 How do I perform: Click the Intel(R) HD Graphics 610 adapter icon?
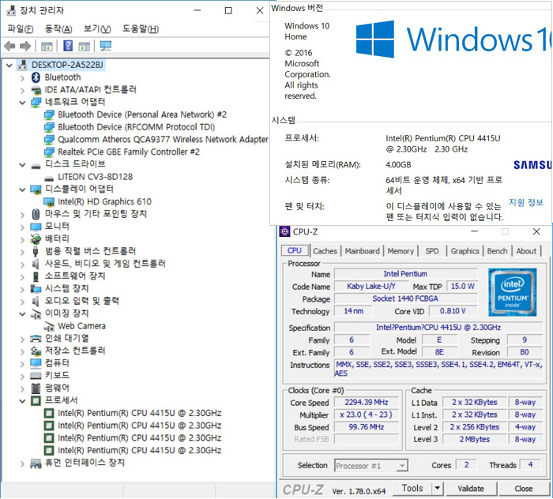coord(49,201)
